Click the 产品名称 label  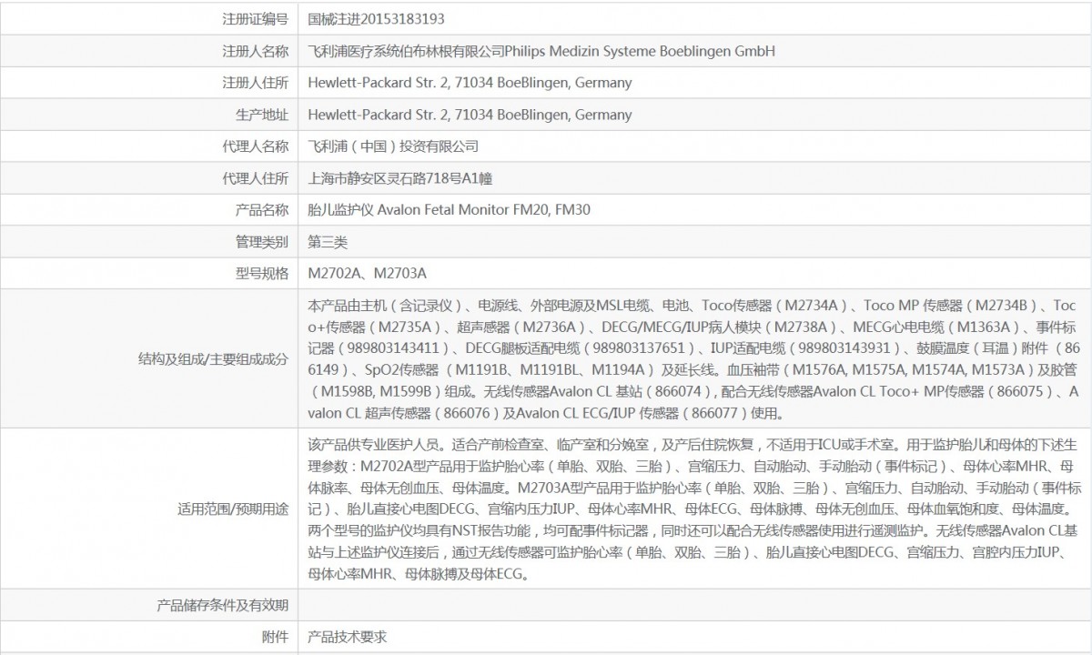click(x=261, y=210)
